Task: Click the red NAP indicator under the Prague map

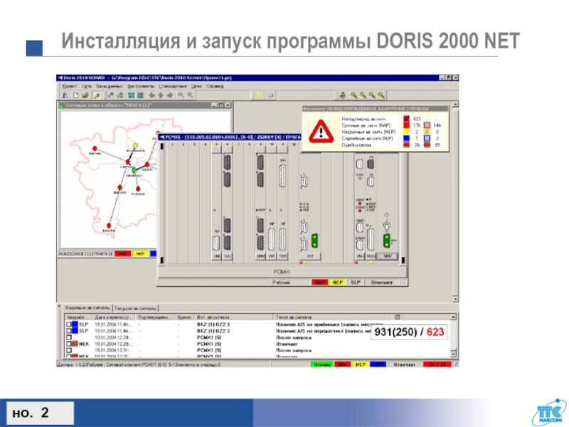Action: tap(122, 254)
